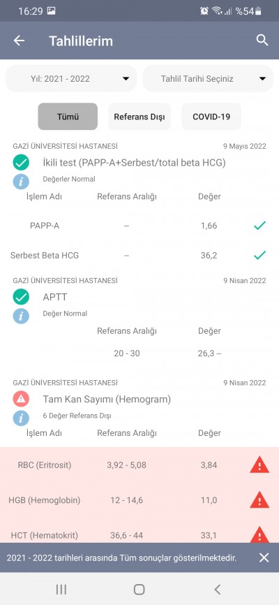Open search with magnifier icon
This screenshot has width=279, height=605.
[262, 40]
